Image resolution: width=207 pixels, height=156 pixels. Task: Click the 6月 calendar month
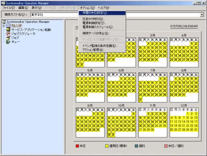[122, 87]
